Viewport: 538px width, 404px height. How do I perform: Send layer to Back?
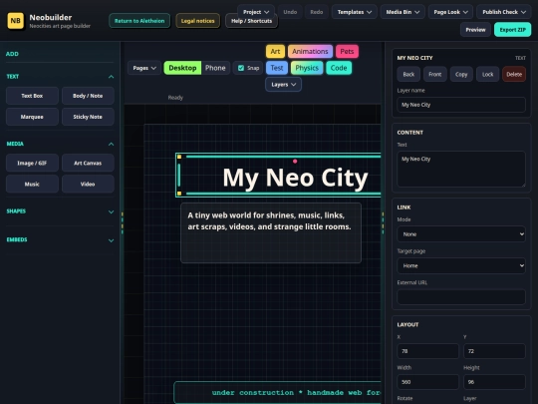click(408, 74)
